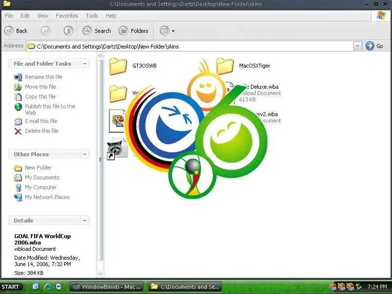Image resolution: width=392 pixels, height=294 pixels.
Task: Click the first quick launch icon
Action: [36, 287]
